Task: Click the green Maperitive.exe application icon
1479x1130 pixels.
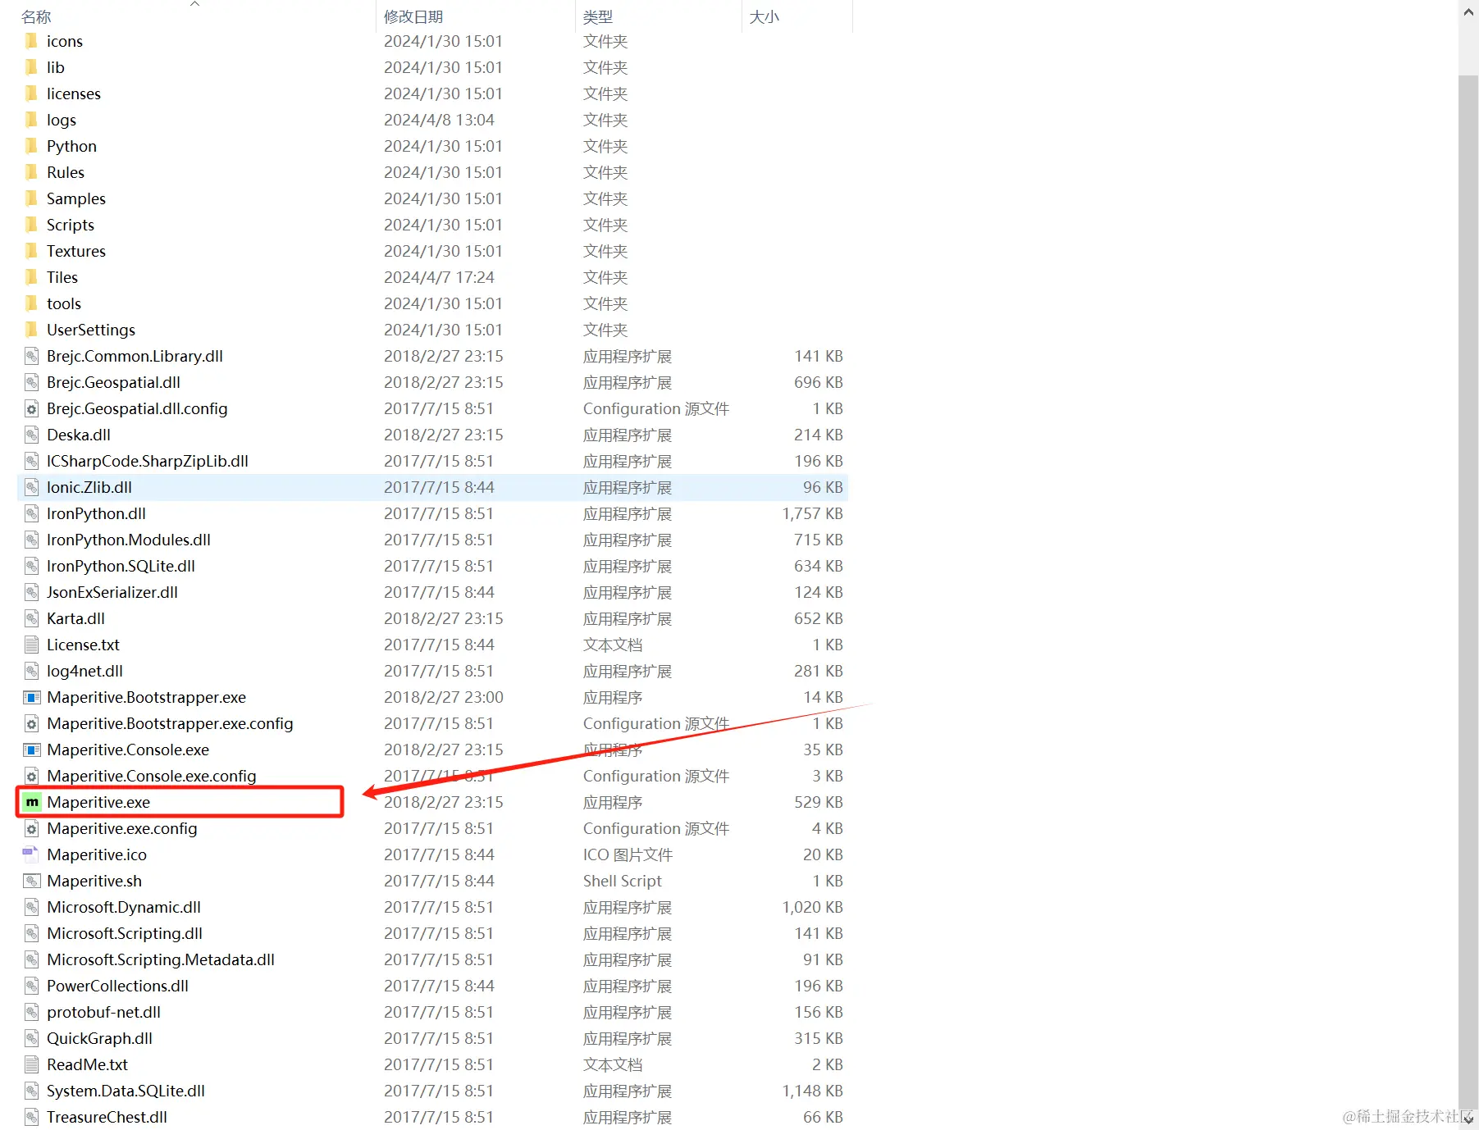Action: [32, 802]
